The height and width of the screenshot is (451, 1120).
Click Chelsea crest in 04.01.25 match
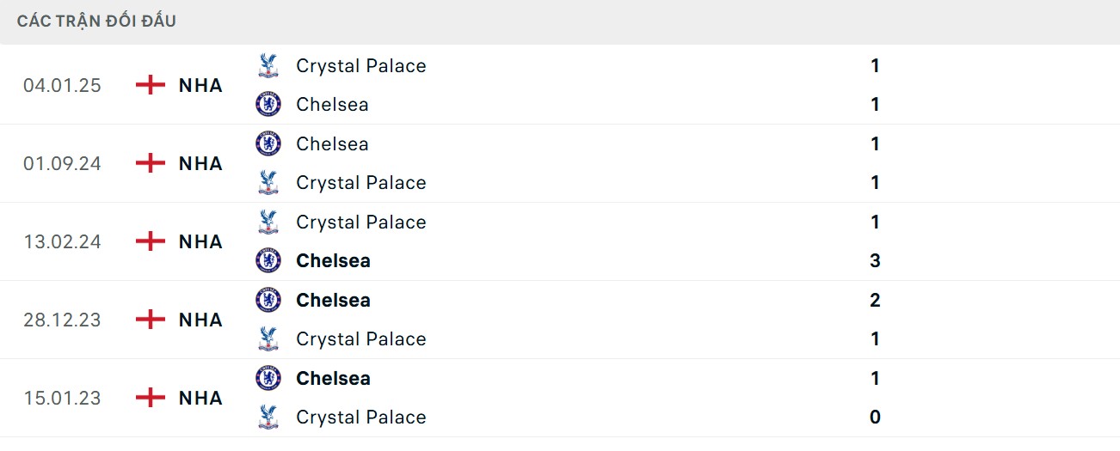268,105
